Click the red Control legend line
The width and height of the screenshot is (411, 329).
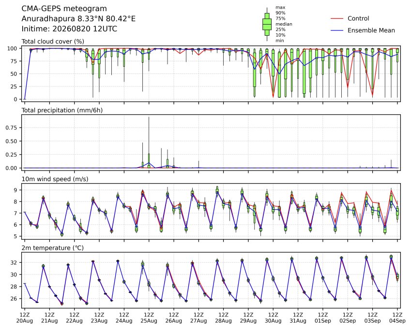click(337, 18)
